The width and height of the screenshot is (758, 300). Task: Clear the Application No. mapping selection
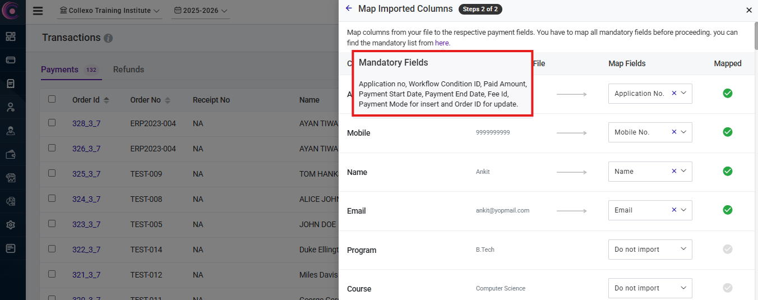pos(674,94)
